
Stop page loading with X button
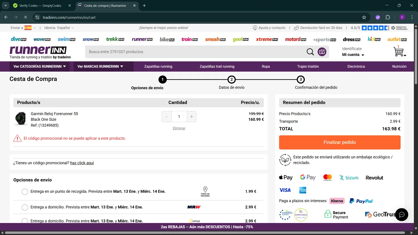point(25,17)
